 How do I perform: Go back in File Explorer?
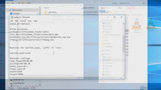(8, 3)
